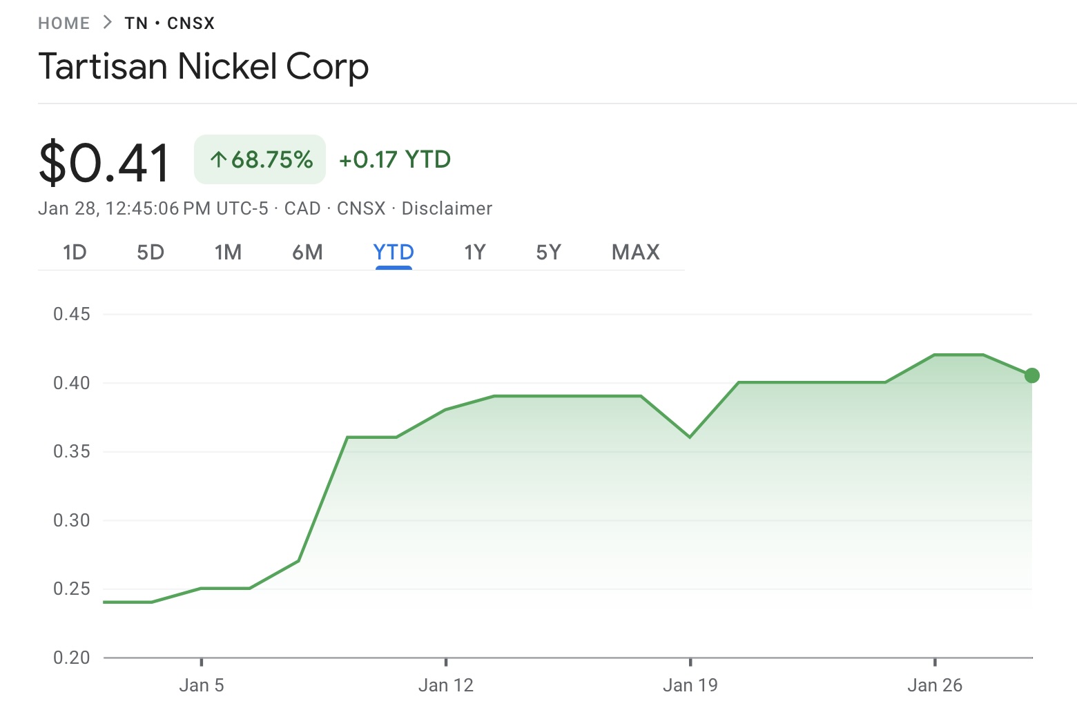Click the Jan 5 axis date label
1077x719 pixels.
201,685
